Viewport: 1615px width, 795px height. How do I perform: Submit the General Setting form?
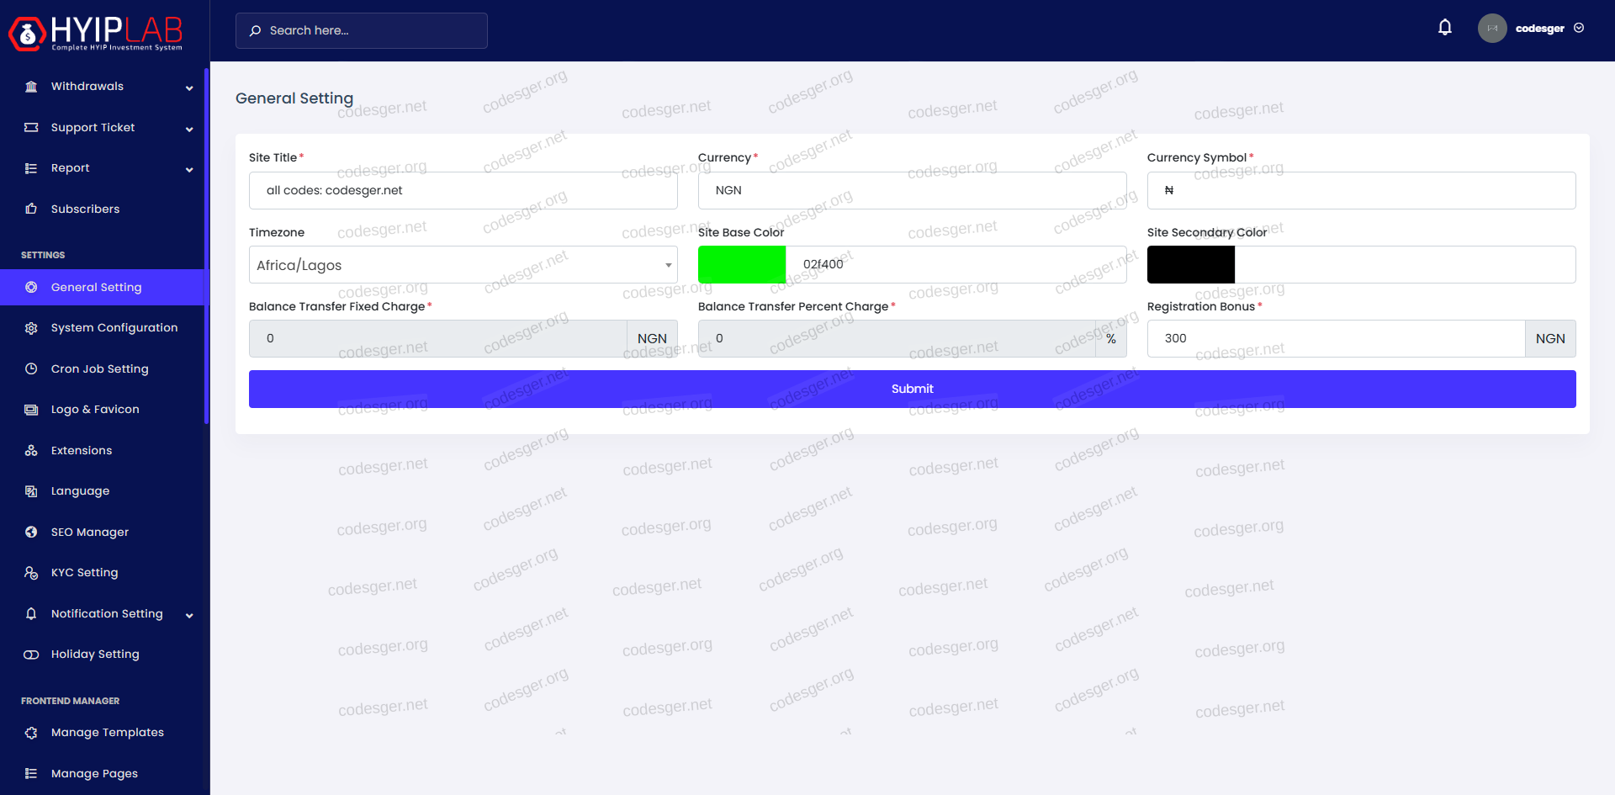coord(912,389)
